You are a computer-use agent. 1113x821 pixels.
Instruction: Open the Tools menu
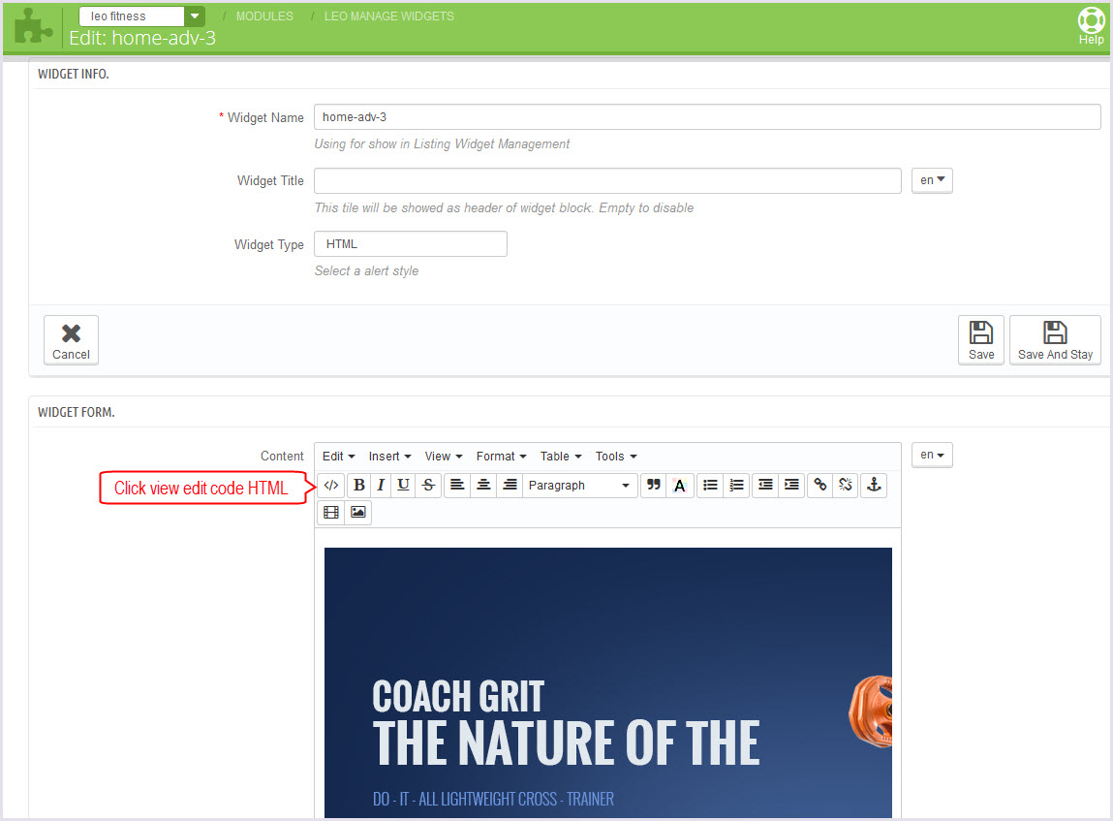616,456
